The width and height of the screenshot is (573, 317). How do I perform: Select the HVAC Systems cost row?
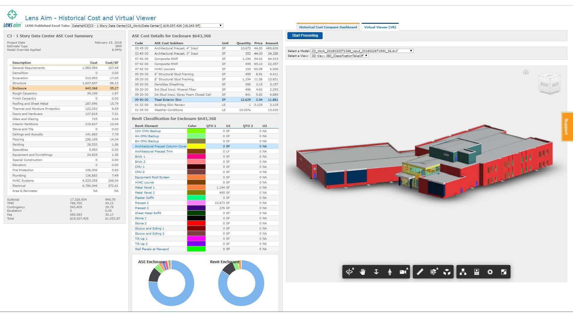(x=65, y=181)
